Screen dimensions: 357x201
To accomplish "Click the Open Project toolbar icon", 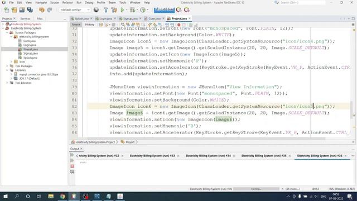I will 22,10.
